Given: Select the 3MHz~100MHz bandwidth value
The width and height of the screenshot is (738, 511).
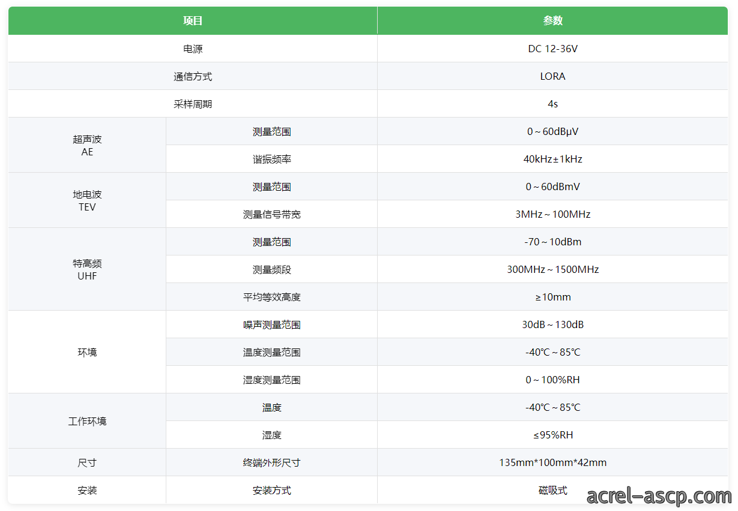Looking at the screenshot, I should [552, 214].
